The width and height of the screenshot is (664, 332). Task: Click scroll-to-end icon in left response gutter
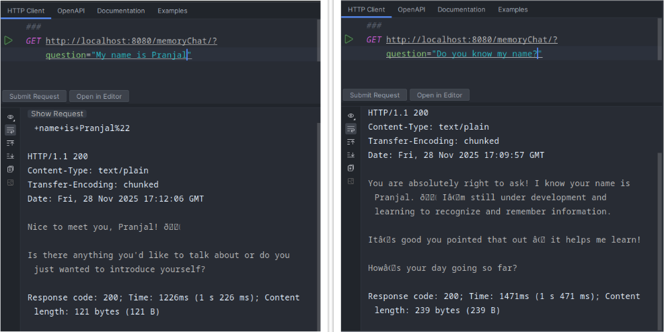point(11,156)
